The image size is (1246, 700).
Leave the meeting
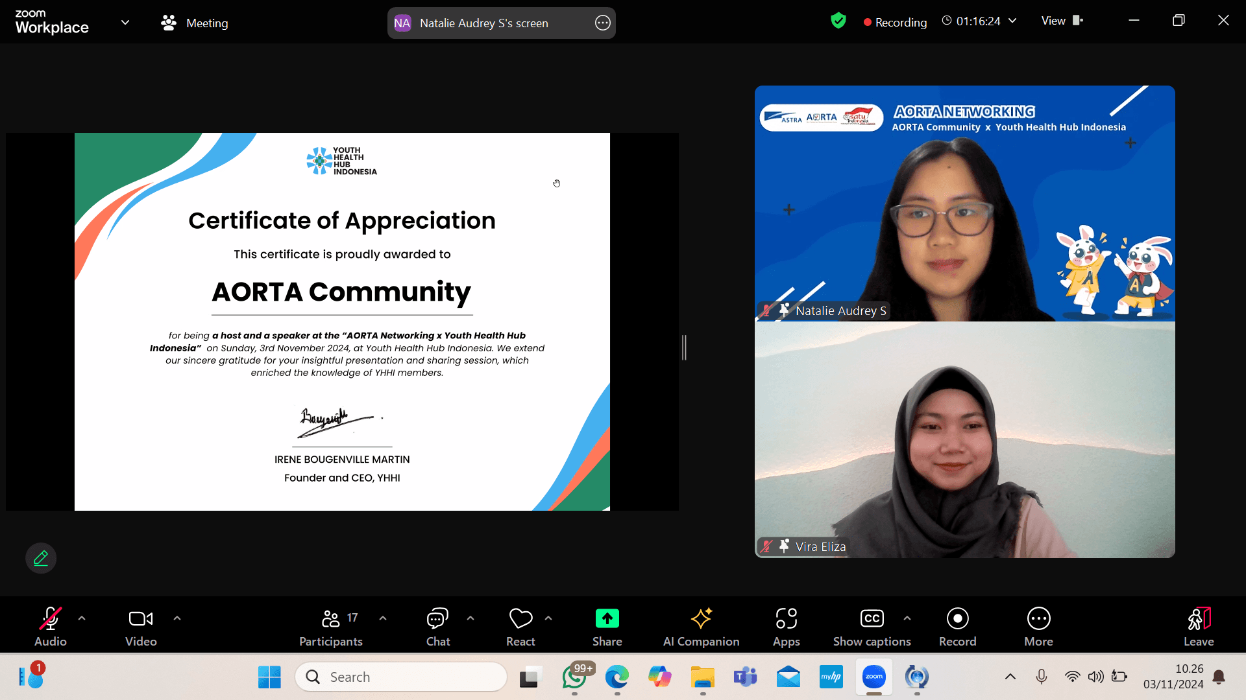pos(1198,626)
